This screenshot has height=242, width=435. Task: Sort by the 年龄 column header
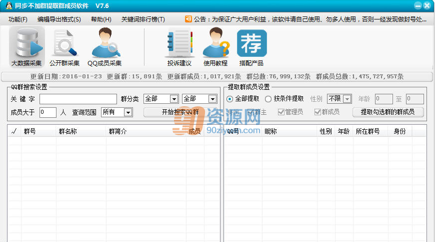point(344,131)
